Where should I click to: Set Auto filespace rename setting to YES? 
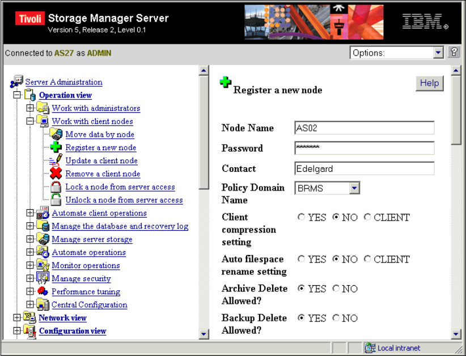301,259
